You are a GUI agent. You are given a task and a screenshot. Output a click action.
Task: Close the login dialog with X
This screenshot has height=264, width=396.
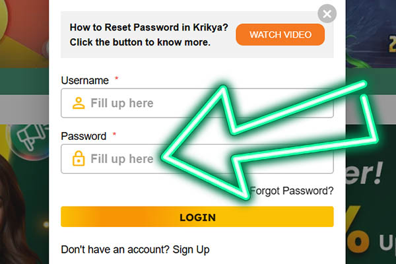pos(327,13)
